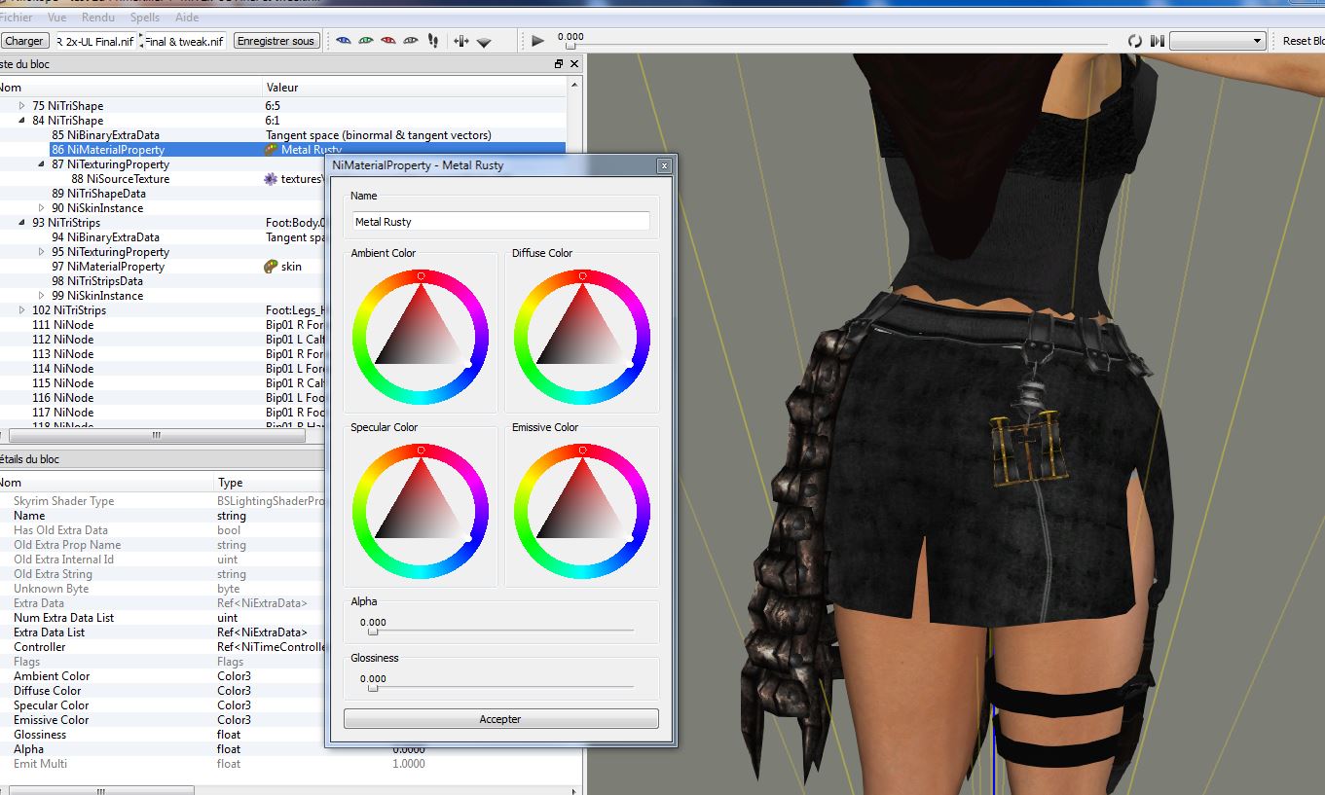This screenshot has height=795, width=1325.
Task: Click the flip view arrows icon
Action: 460,41
